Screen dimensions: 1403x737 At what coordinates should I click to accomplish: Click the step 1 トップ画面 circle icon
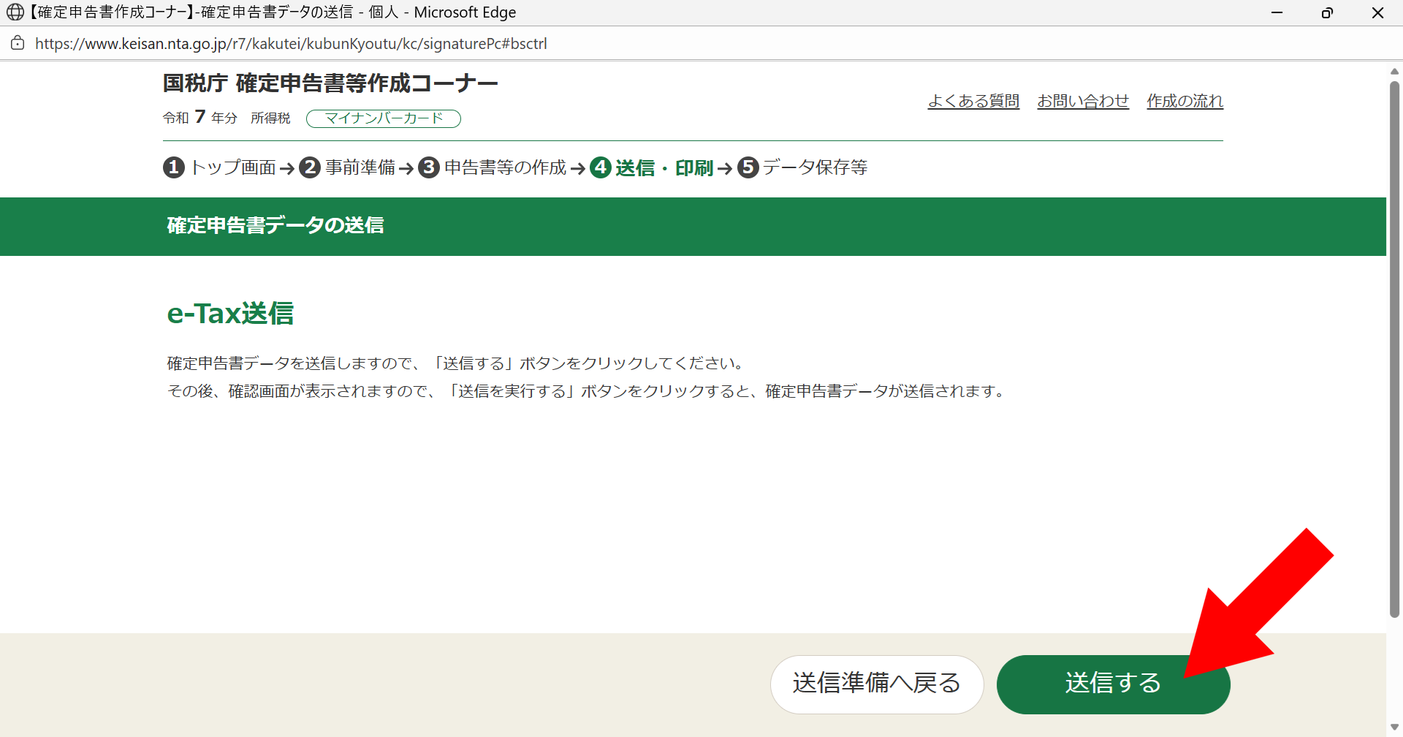tap(173, 167)
